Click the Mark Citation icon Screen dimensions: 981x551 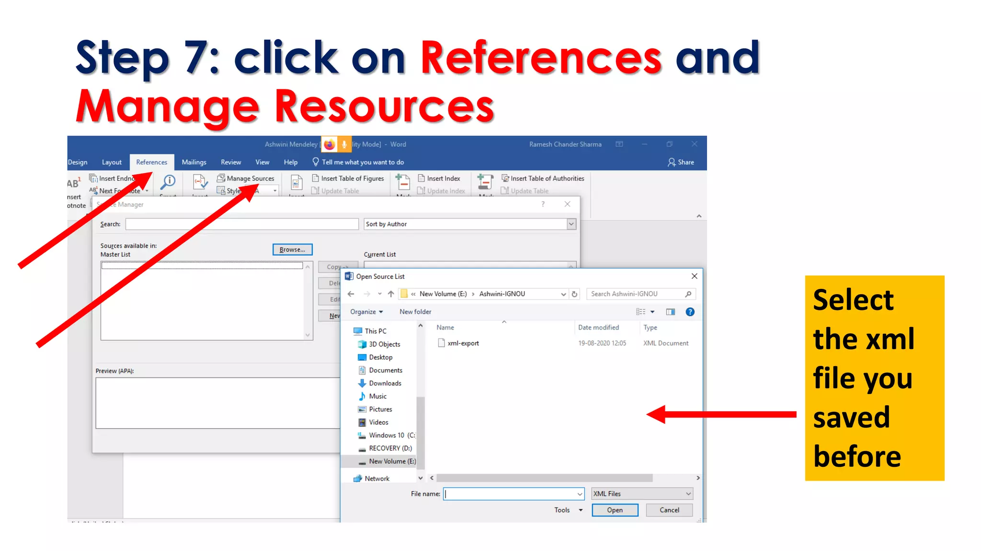pos(485,183)
